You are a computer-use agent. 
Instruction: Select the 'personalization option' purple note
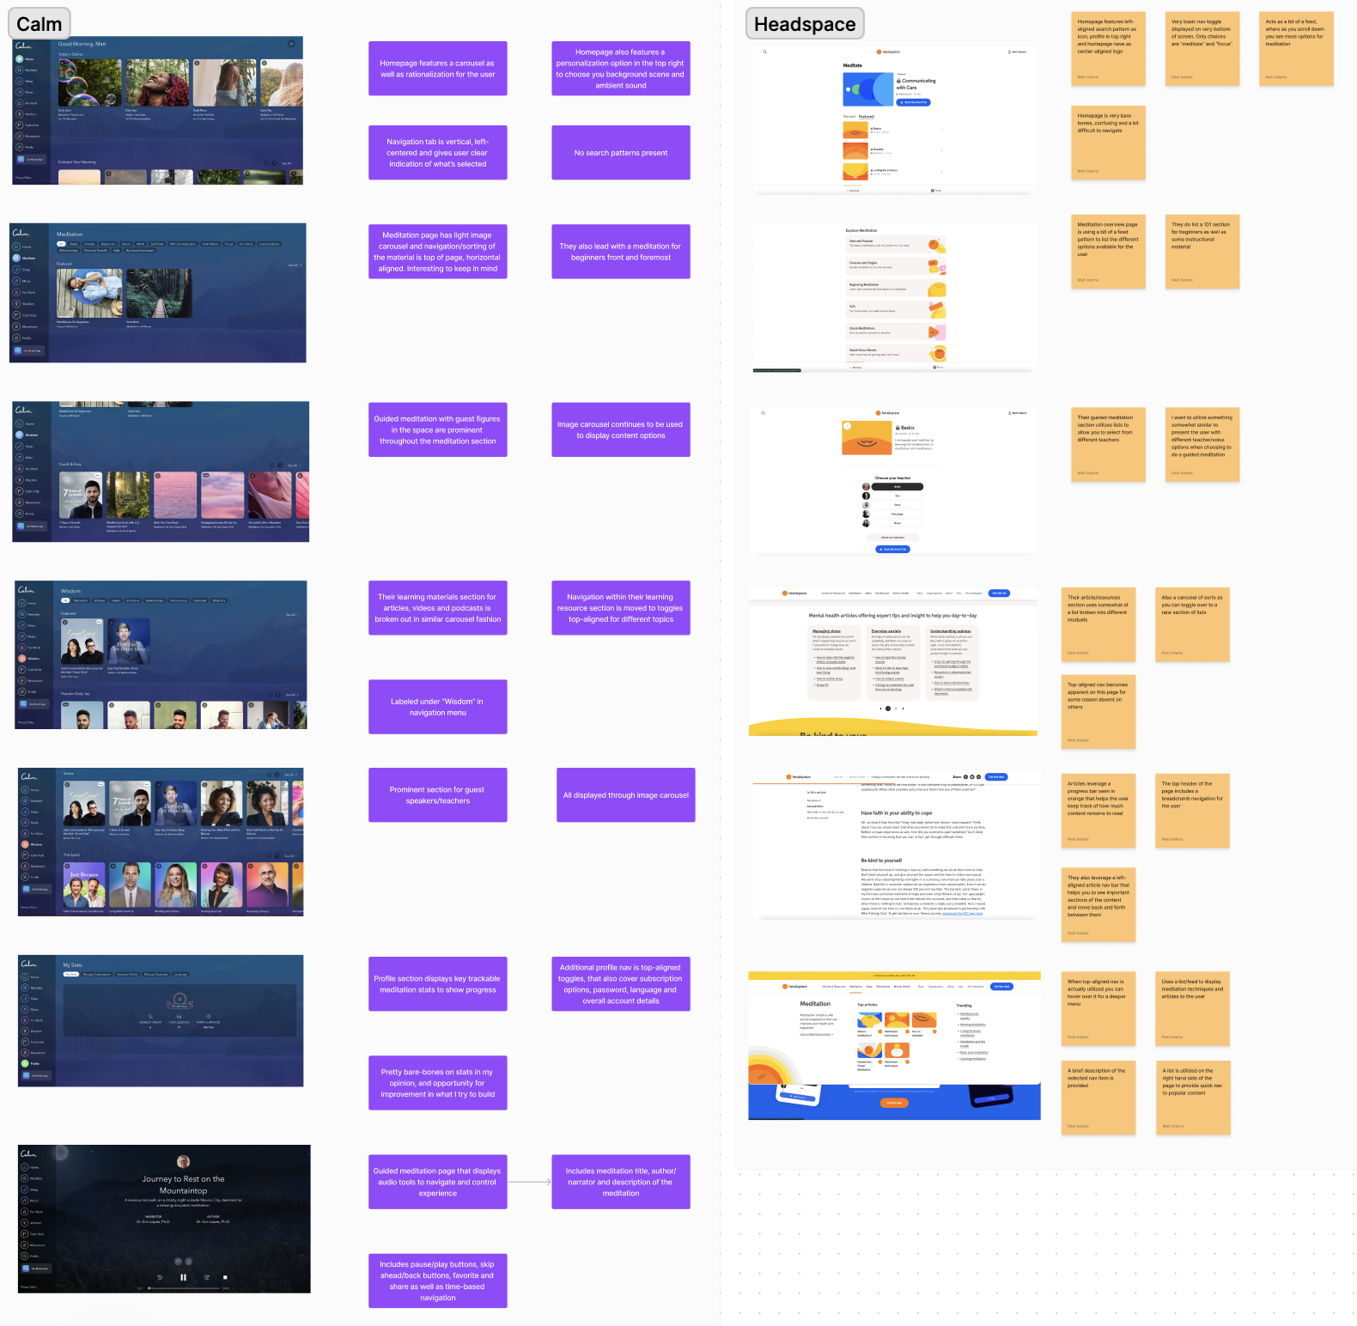[x=621, y=69]
